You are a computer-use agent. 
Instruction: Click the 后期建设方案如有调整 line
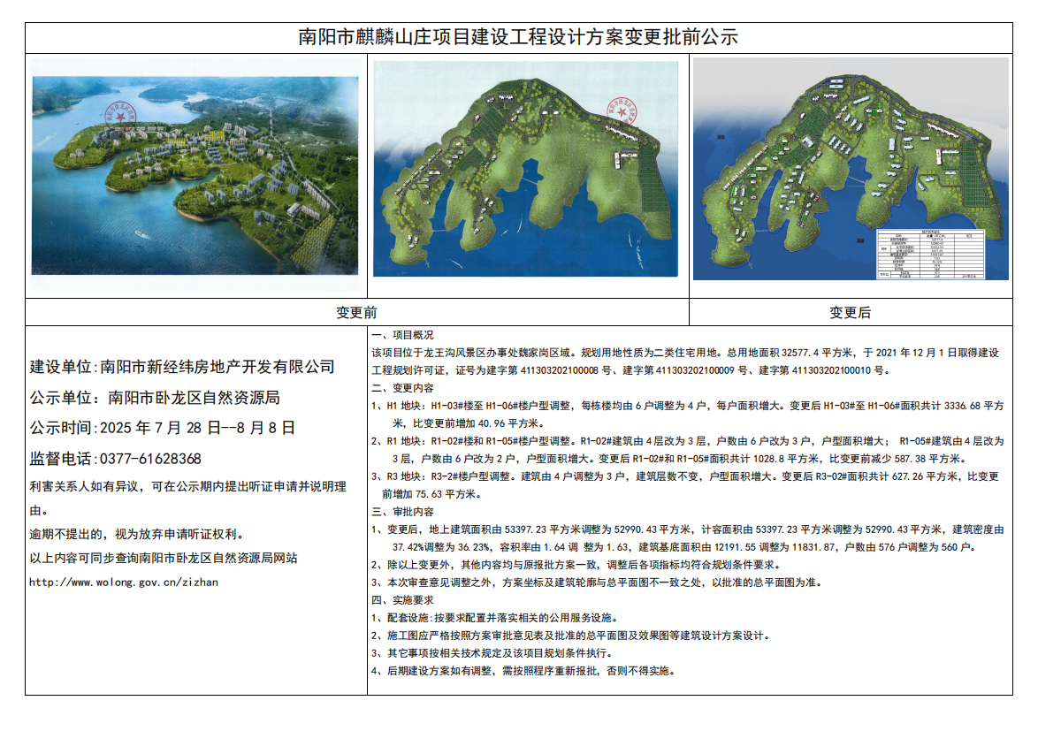[524, 671]
